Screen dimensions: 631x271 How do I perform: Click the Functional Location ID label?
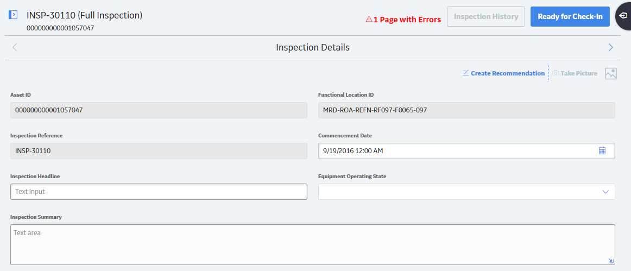(346, 95)
